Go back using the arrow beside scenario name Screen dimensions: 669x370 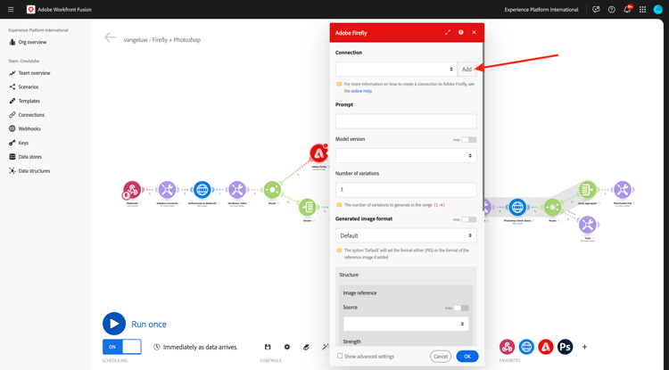(110, 37)
